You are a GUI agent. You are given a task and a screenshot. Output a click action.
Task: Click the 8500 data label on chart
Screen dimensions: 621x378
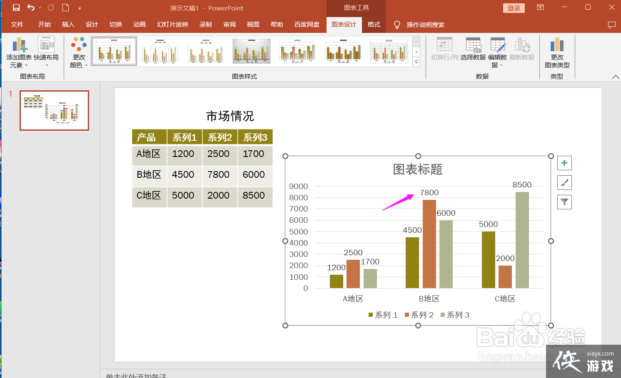click(522, 185)
